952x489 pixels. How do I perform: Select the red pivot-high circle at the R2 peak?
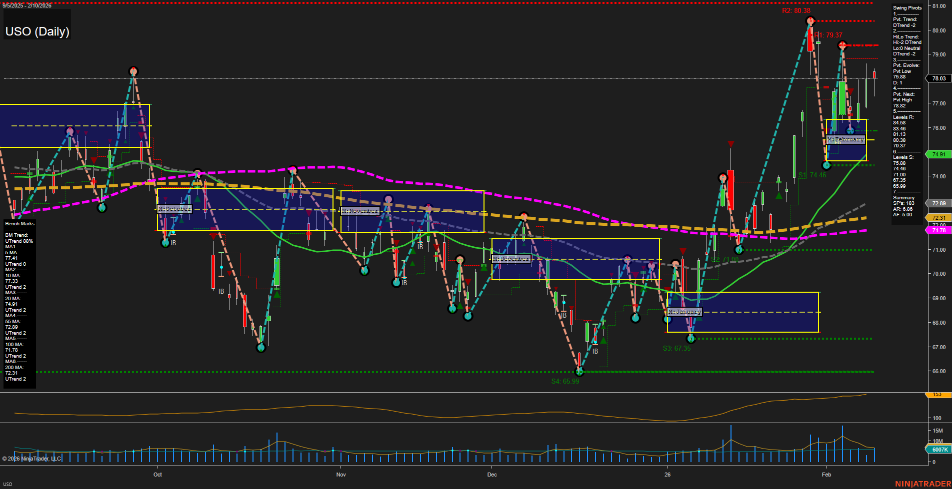tap(810, 21)
